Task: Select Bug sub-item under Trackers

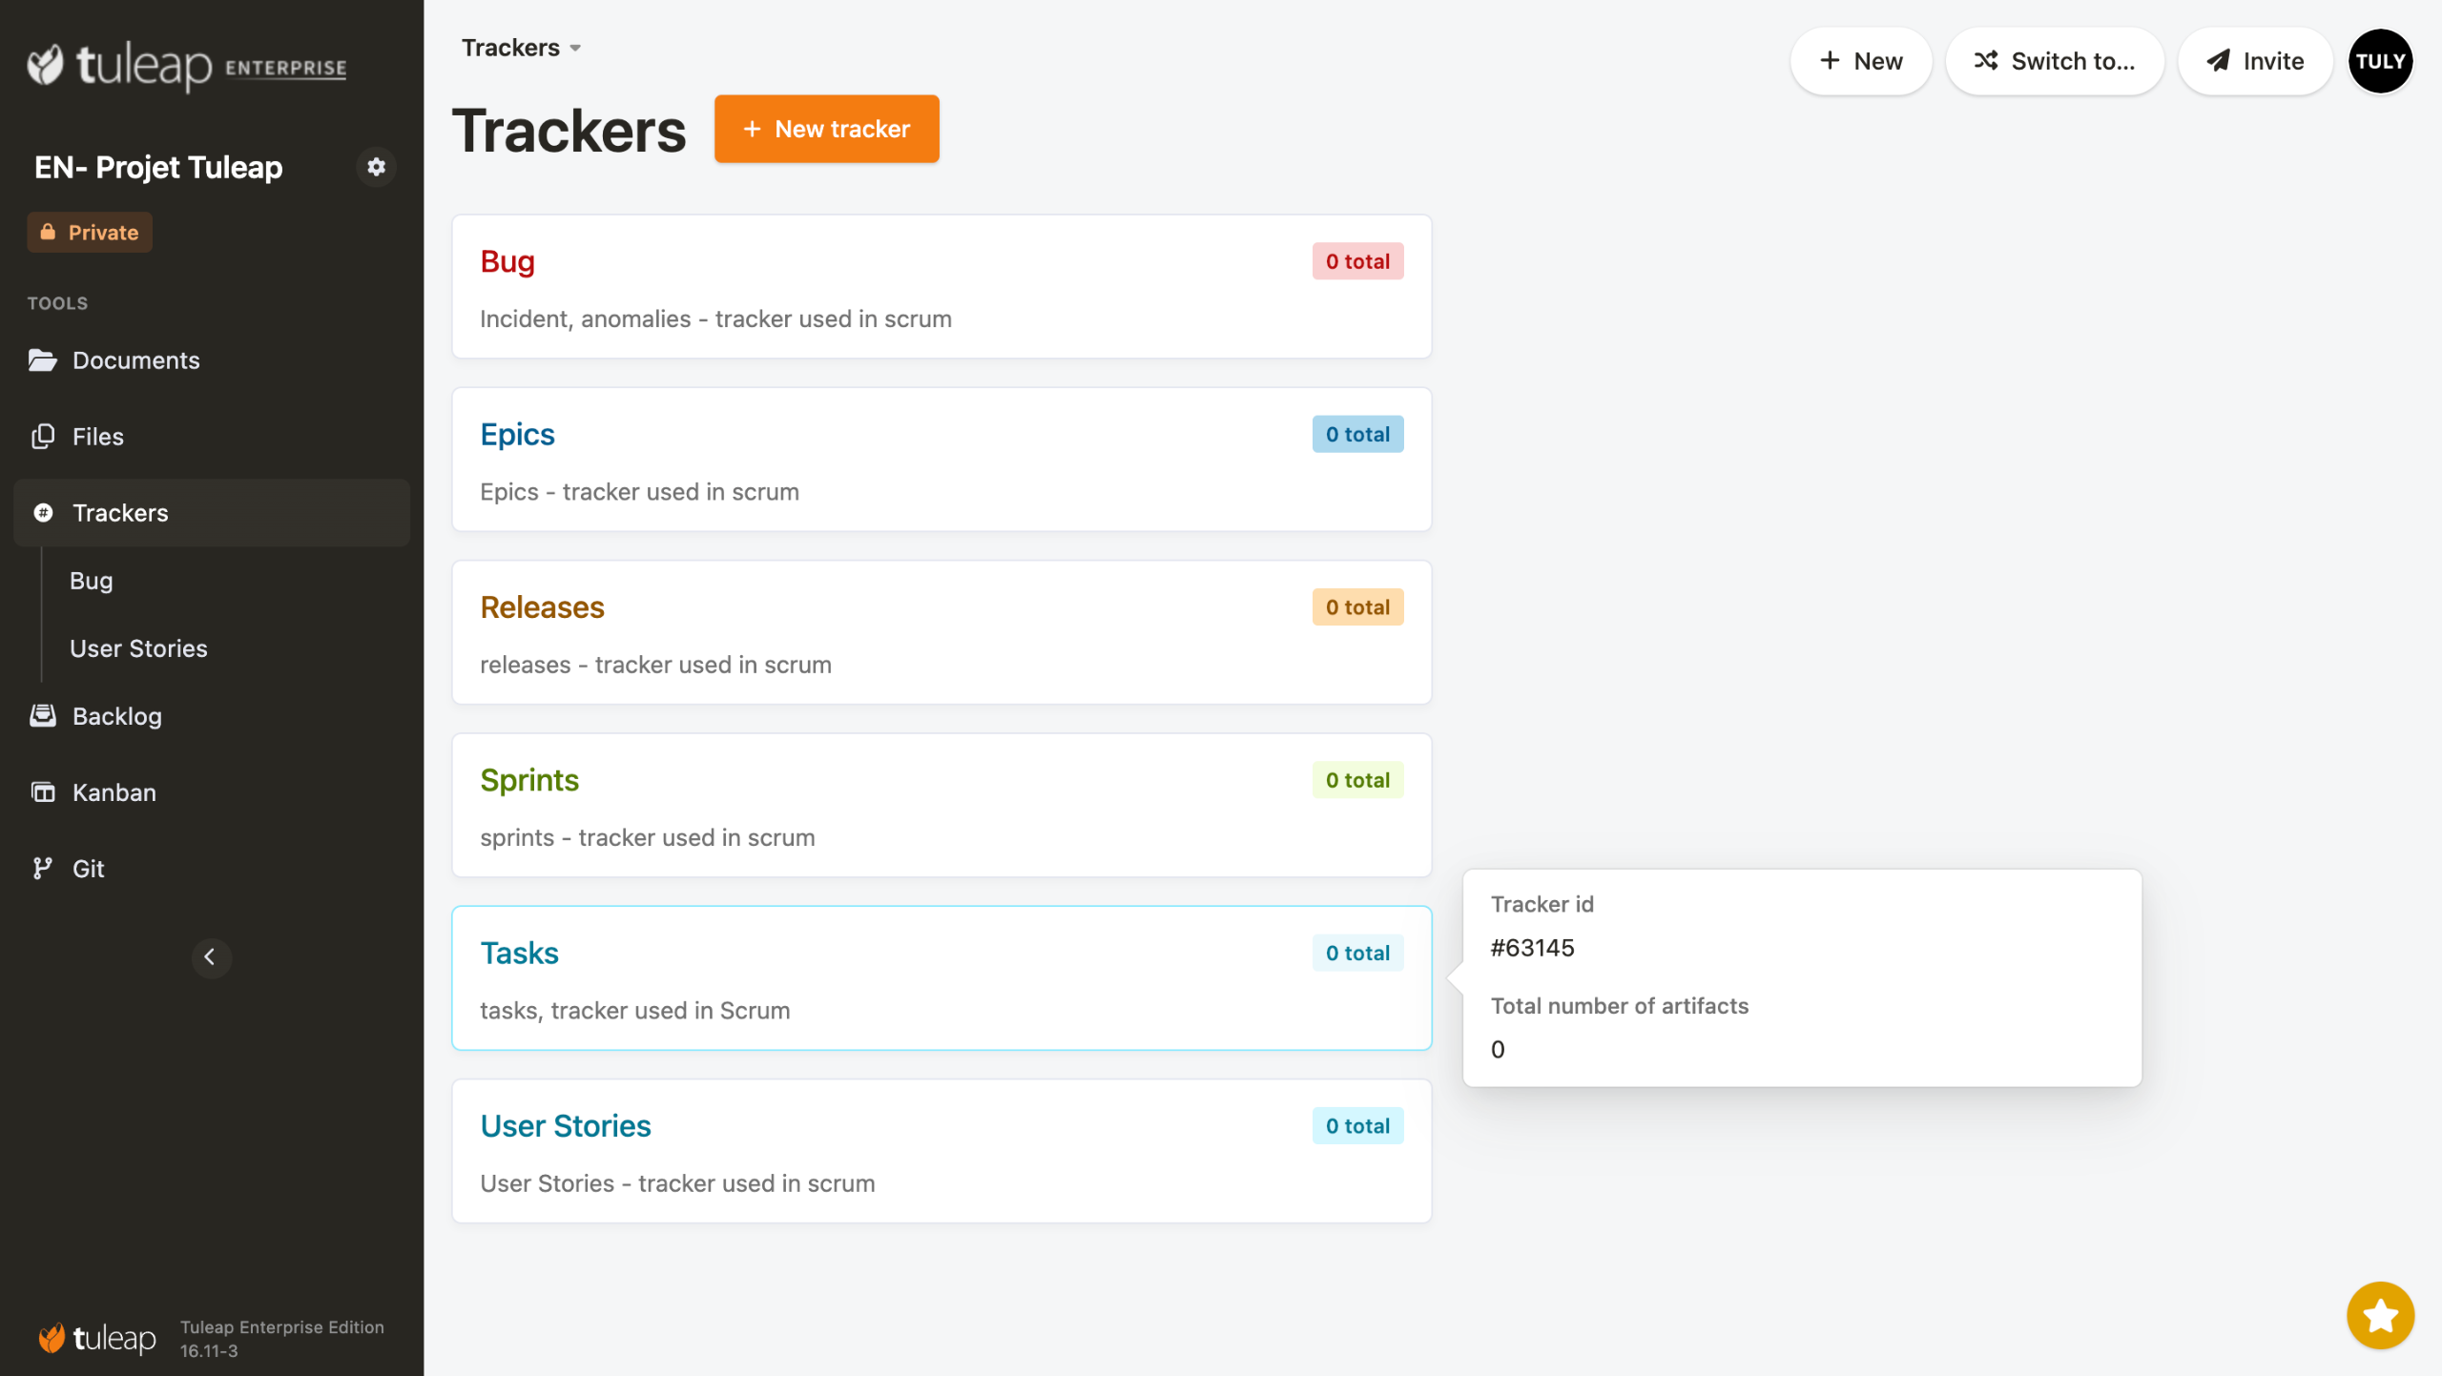Action: (91, 581)
